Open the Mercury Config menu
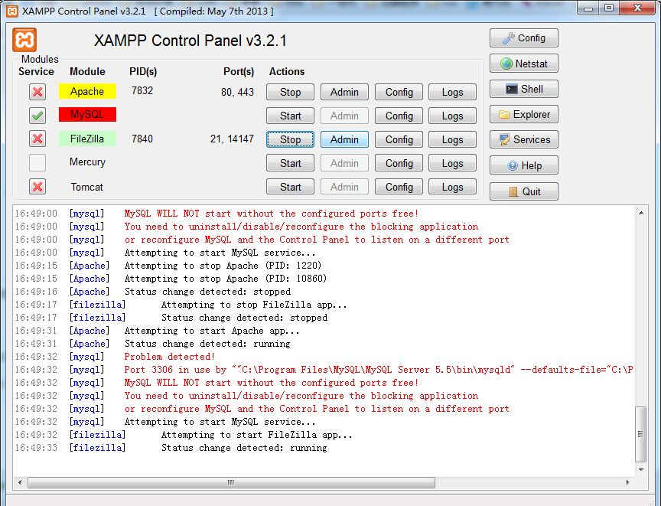Viewport: 661px width, 506px height. [399, 163]
